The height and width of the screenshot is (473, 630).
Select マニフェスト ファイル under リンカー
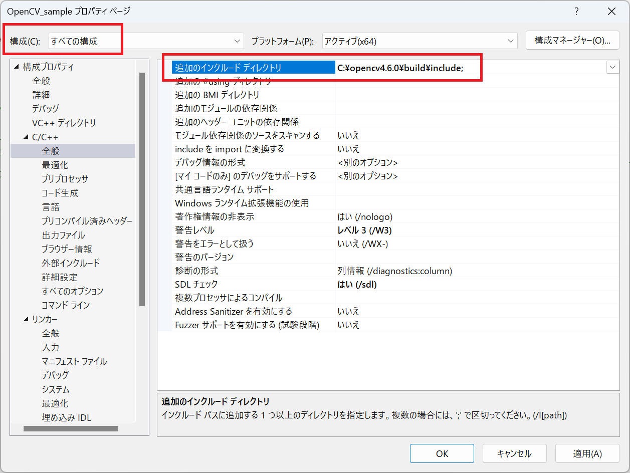[72, 361]
